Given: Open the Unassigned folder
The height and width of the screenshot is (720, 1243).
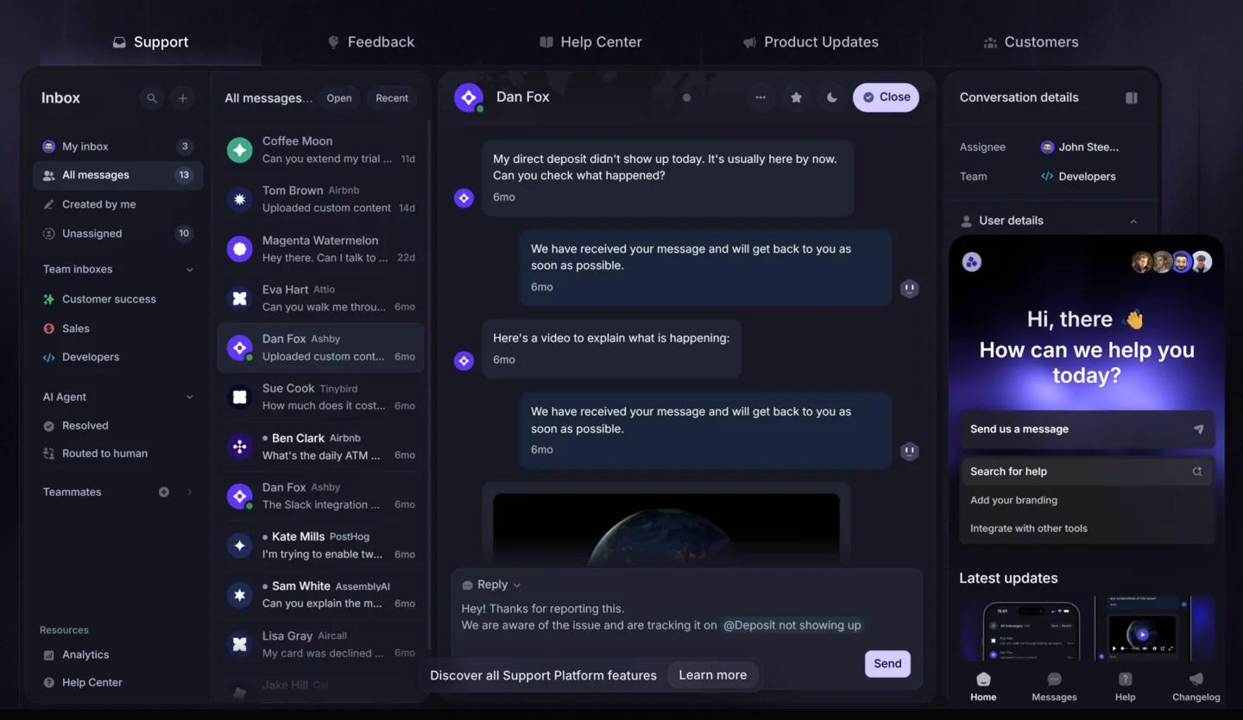Looking at the screenshot, I should [118, 234].
